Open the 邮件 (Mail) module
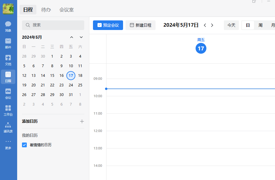275x180 pixels. pyautogui.click(x=8, y=43)
